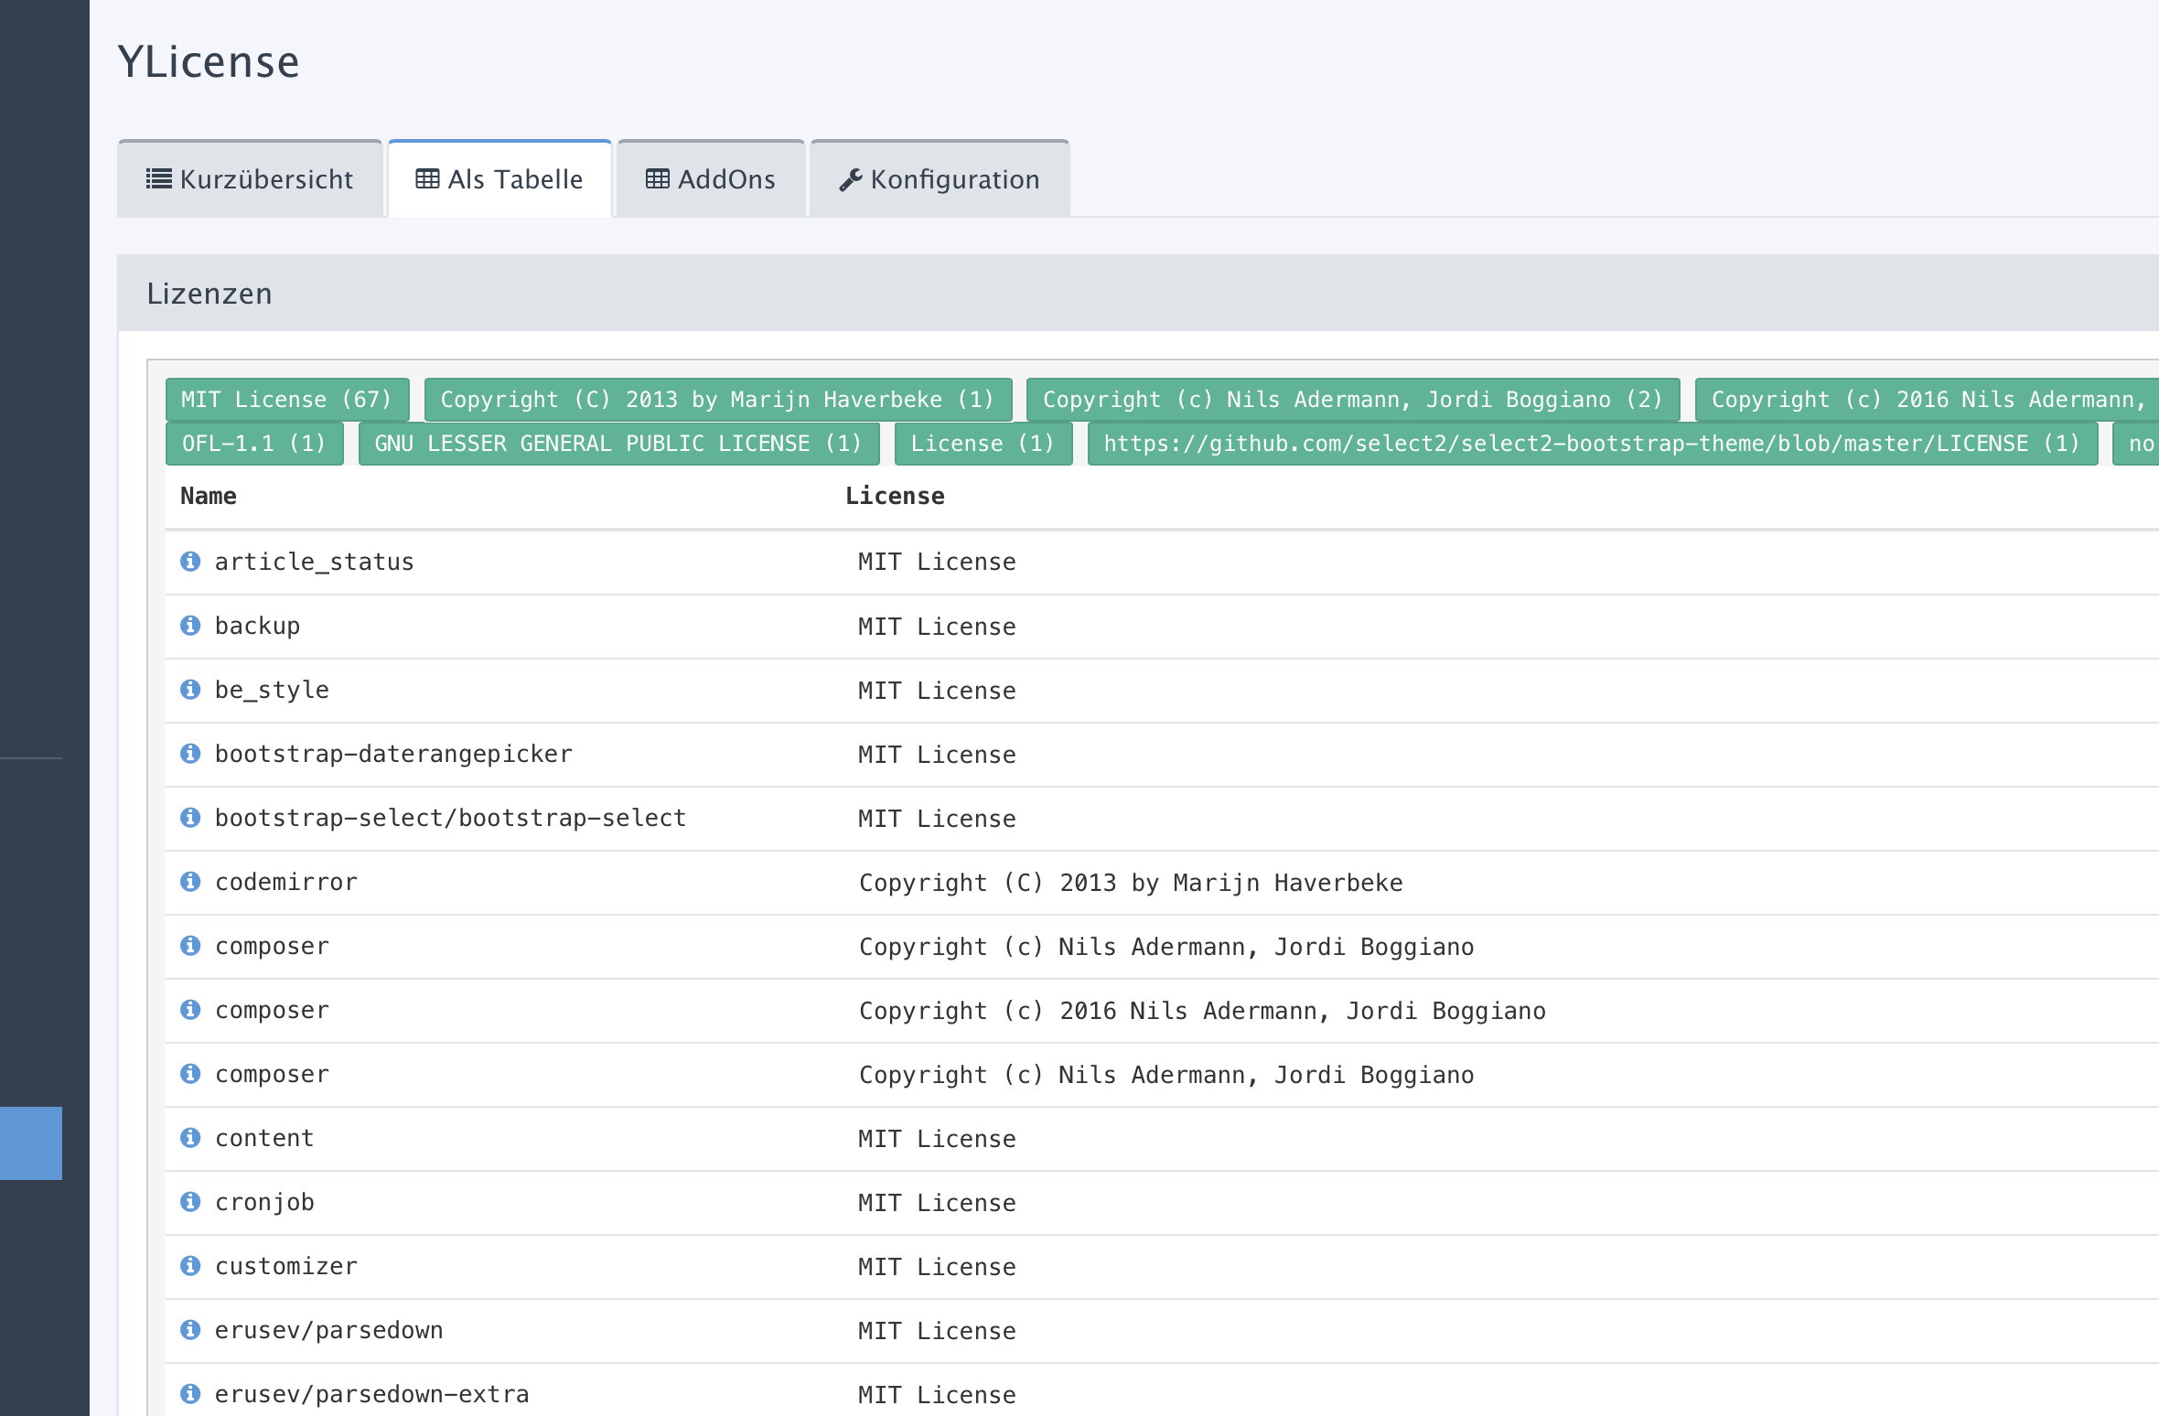
Task: Open info for customizer addon
Action: coord(190,1266)
